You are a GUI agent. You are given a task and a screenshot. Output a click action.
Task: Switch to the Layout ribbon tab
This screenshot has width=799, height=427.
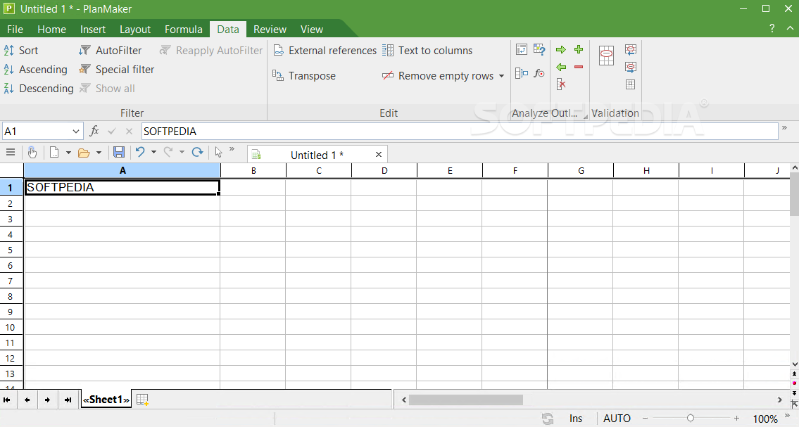pyautogui.click(x=135, y=29)
